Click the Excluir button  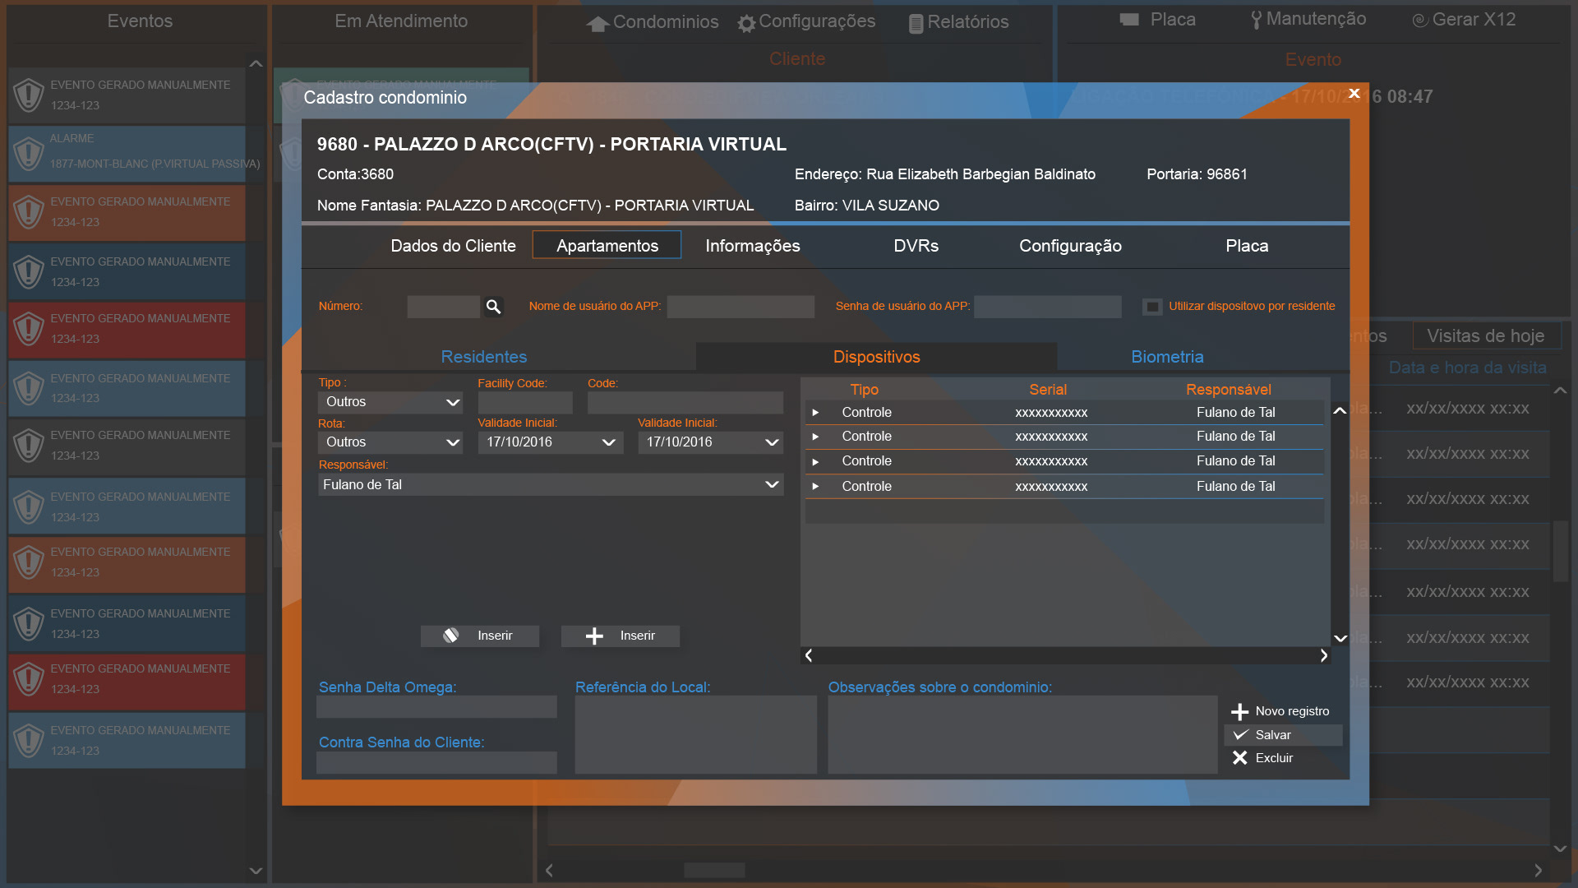[1283, 758]
